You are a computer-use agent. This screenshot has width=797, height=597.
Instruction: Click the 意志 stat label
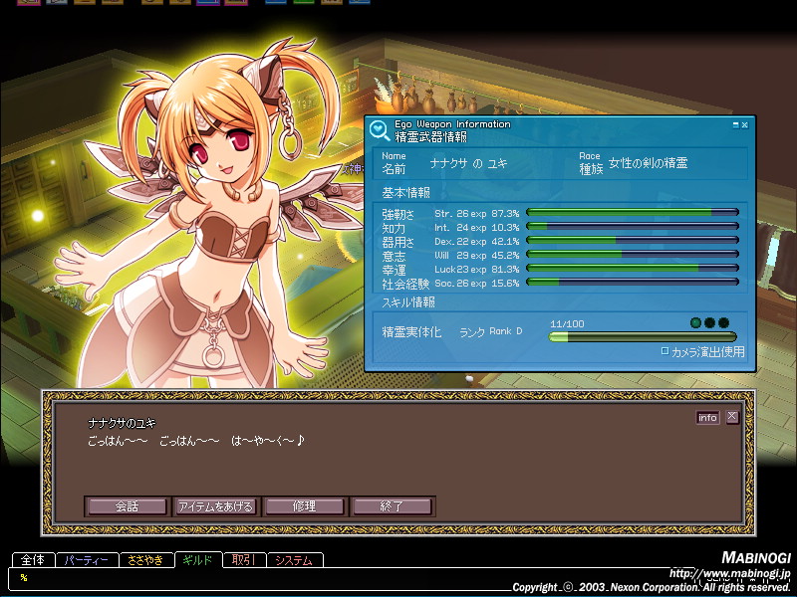[394, 256]
